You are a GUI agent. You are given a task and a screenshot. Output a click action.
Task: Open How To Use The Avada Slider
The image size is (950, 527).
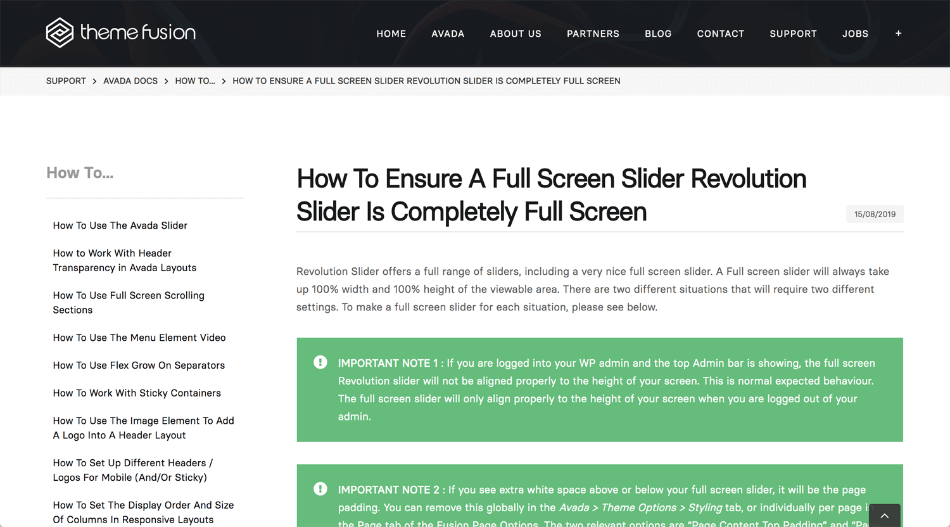[x=120, y=225]
